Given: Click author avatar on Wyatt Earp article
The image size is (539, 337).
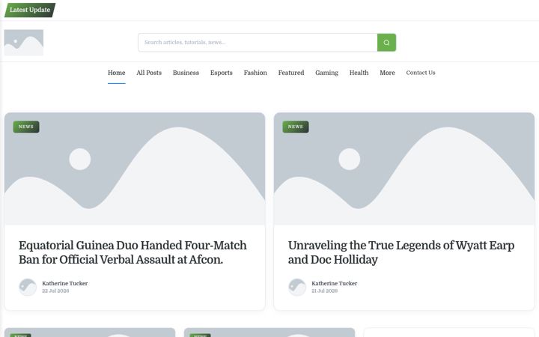Looking at the screenshot, I should click(297, 287).
